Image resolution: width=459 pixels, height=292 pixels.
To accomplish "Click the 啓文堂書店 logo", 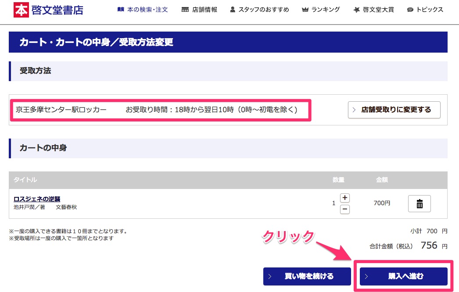I will pyautogui.click(x=49, y=10).
